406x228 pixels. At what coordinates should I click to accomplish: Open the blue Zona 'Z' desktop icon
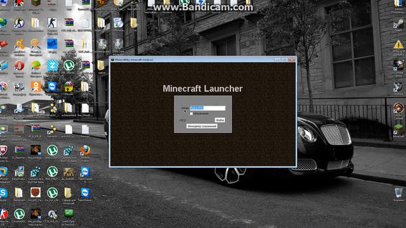coord(52,65)
